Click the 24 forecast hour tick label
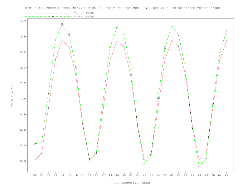Screen dimensions: 247x191 click(x=90, y=175)
